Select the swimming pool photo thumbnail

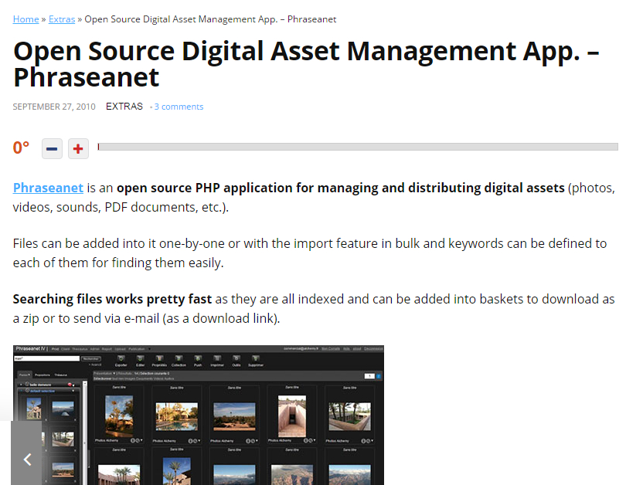click(175, 415)
